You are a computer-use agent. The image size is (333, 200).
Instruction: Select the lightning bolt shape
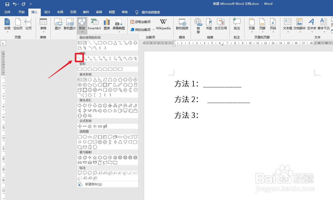pos(120,90)
